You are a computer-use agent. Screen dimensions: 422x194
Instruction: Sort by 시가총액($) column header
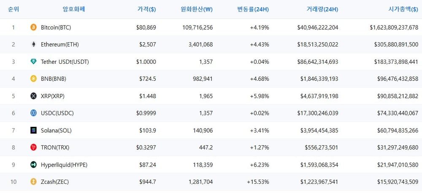pos(403,9)
